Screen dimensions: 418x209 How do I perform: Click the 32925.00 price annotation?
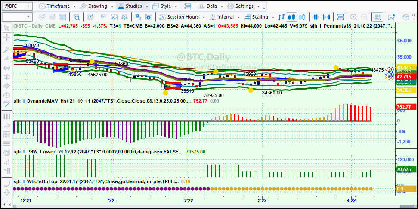click(214, 95)
